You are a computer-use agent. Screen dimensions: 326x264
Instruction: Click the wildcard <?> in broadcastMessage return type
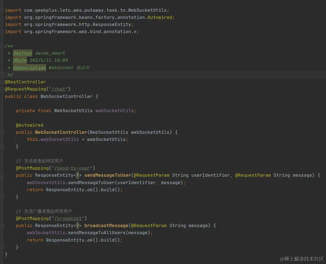(x=78, y=226)
